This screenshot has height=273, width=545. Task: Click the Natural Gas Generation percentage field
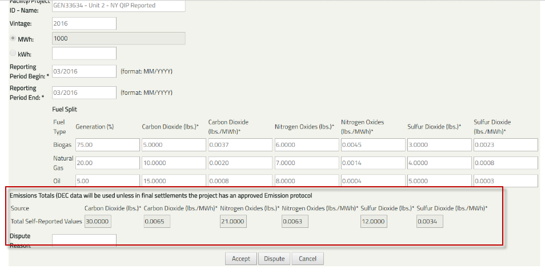[106, 163]
